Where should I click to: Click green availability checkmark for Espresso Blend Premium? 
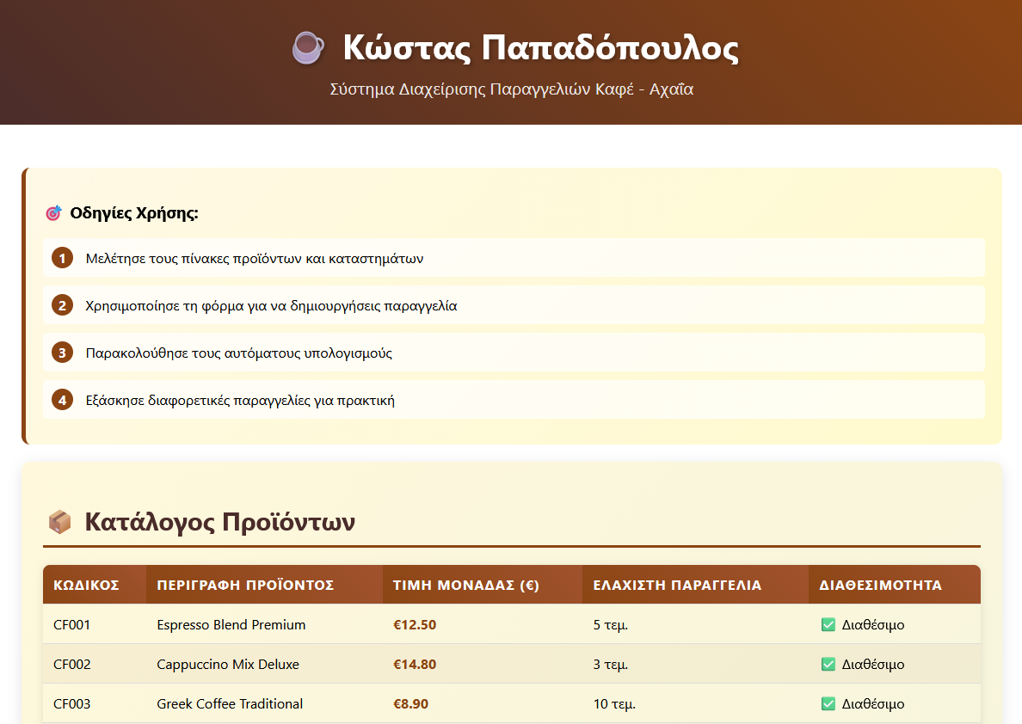click(x=828, y=625)
